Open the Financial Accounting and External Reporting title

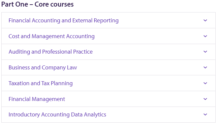[x=64, y=21]
